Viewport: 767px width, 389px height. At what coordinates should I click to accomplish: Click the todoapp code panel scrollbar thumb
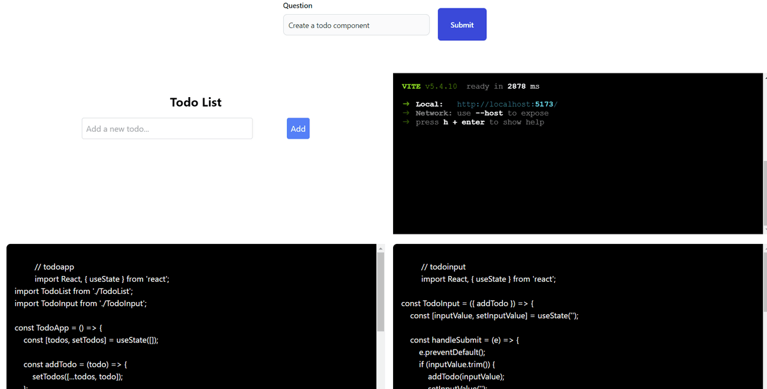(380, 291)
